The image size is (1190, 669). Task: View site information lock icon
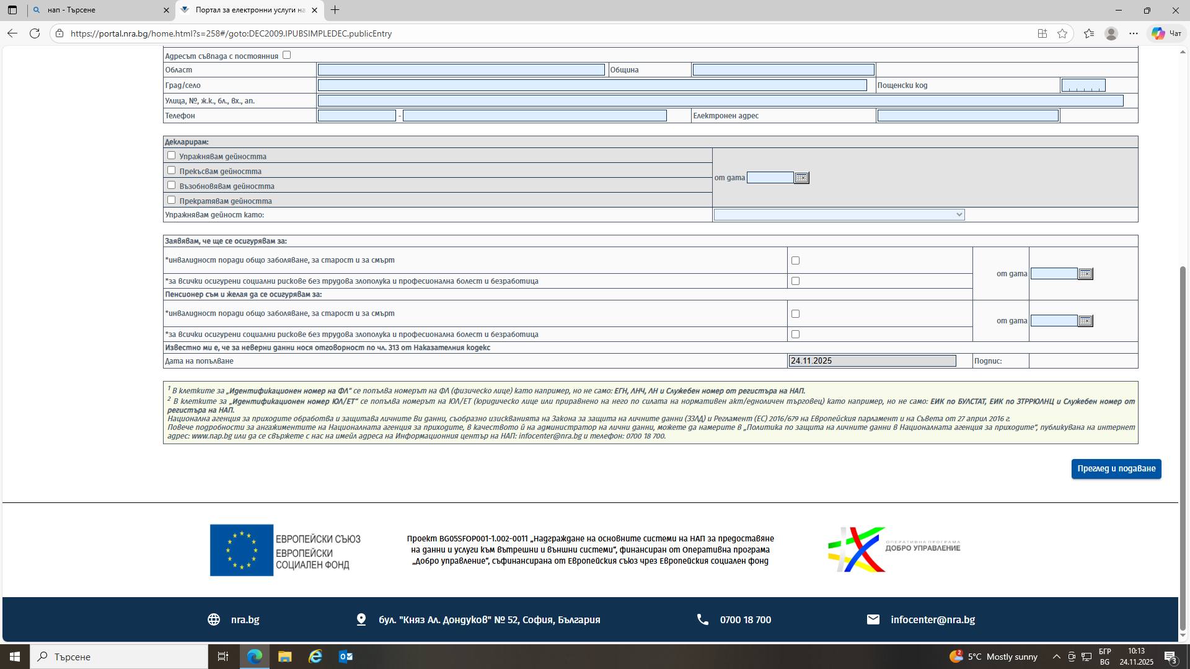(x=59, y=33)
